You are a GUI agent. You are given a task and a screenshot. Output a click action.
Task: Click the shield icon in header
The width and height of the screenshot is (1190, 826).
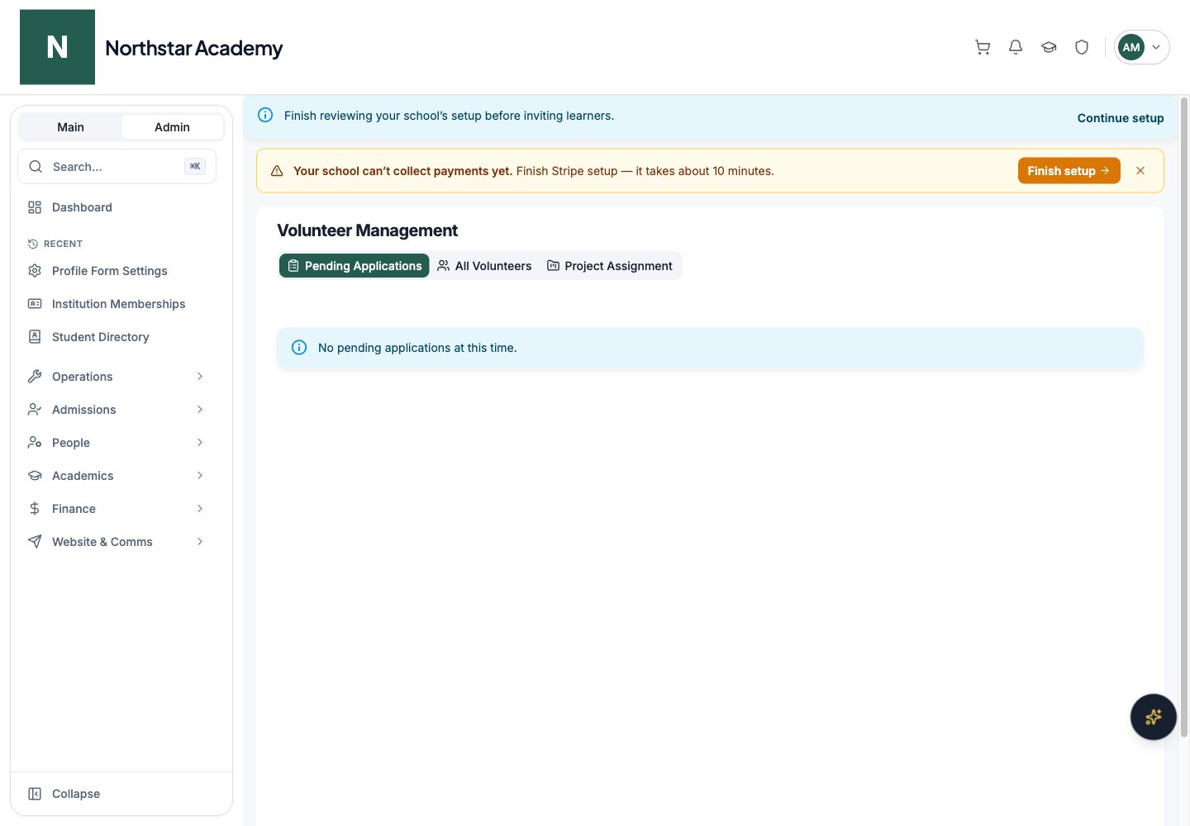tap(1082, 47)
